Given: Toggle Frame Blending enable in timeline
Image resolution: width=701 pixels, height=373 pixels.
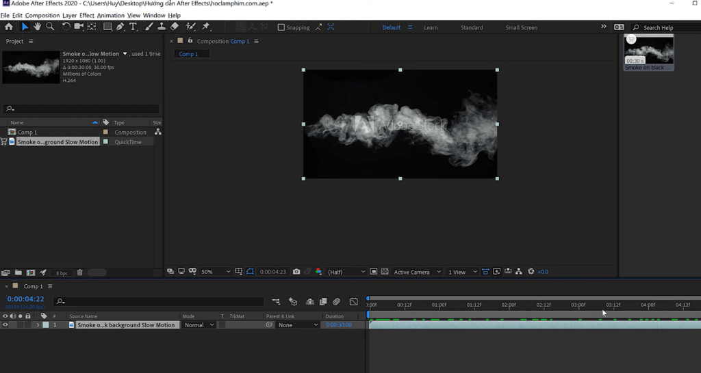Looking at the screenshot, I should (323, 302).
